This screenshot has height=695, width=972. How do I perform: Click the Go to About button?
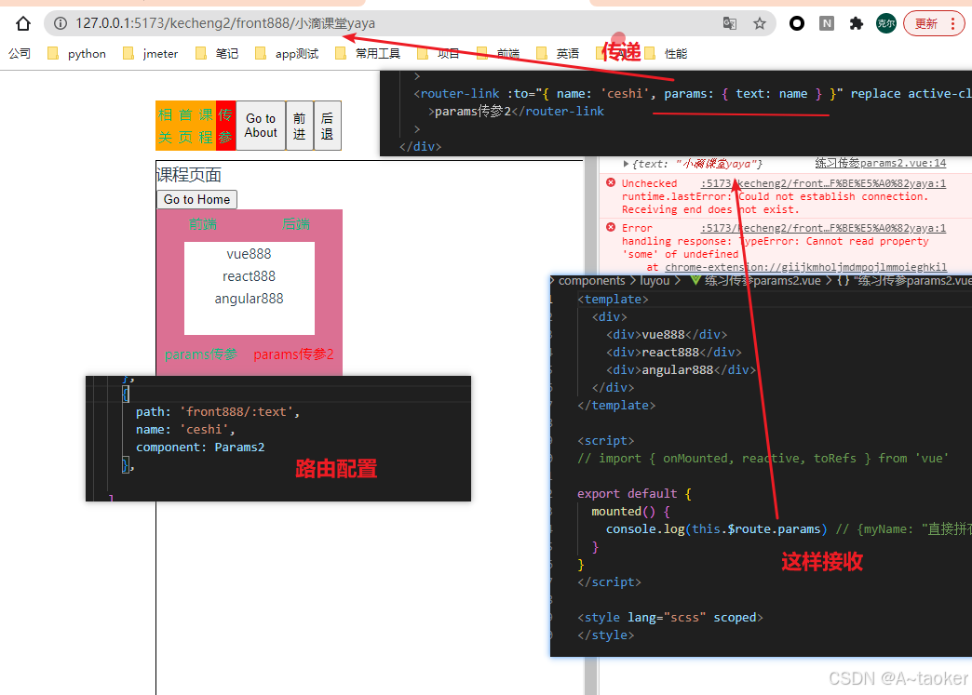pyautogui.click(x=261, y=126)
